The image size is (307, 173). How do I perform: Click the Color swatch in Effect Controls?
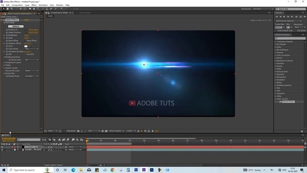tap(26, 46)
